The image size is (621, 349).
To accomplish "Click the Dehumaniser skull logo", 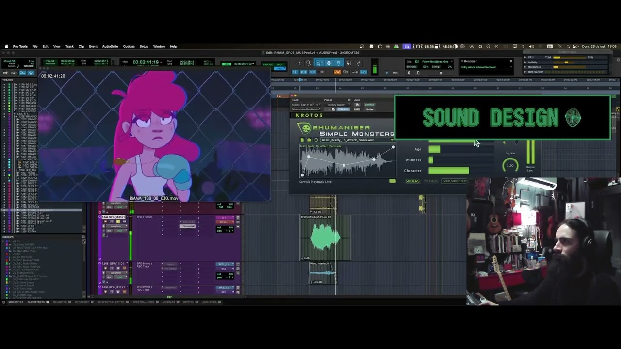I will (306, 128).
